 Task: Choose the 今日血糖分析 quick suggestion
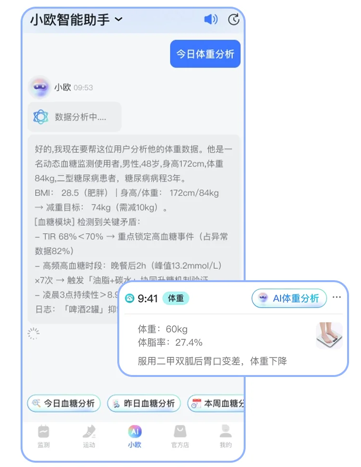(x=64, y=403)
